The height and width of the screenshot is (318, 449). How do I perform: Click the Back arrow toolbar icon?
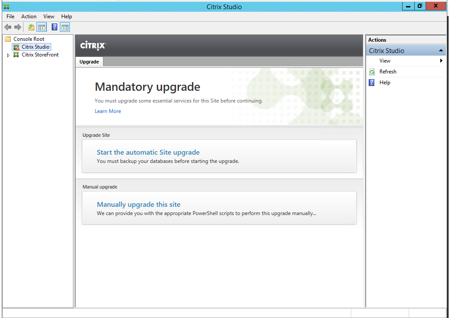(8, 27)
